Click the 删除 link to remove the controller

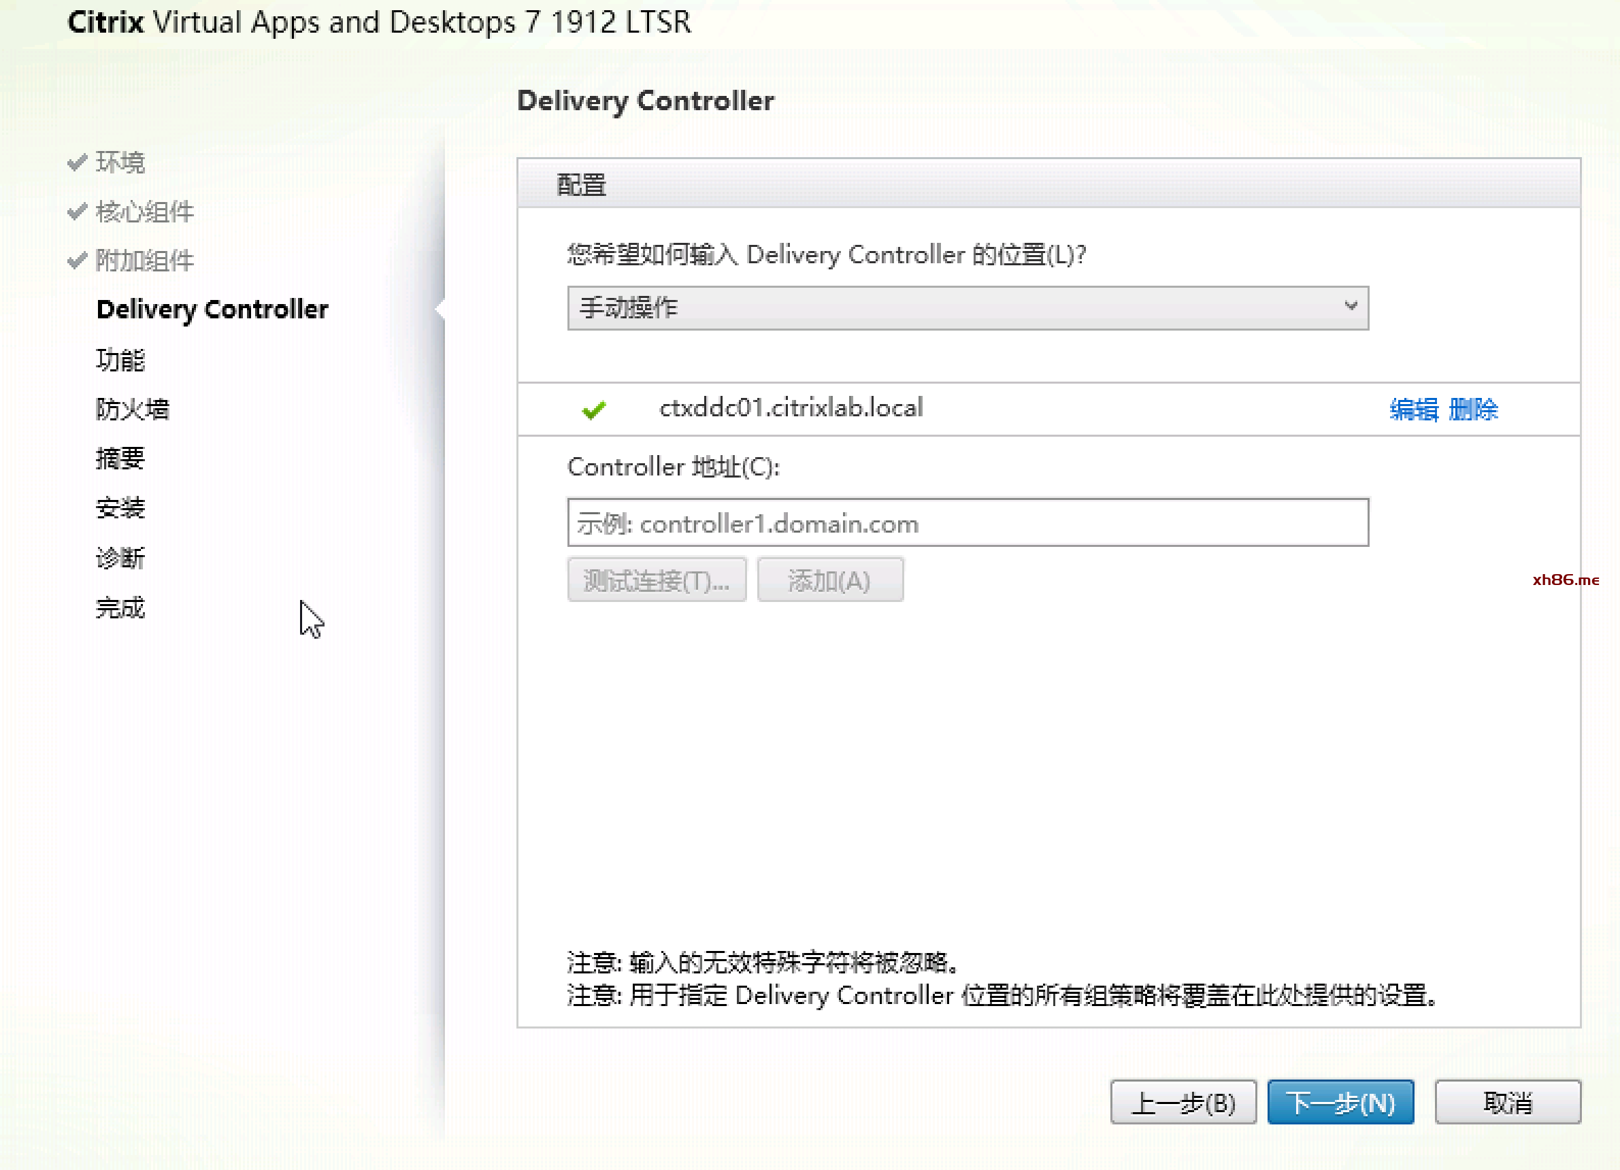1473,409
